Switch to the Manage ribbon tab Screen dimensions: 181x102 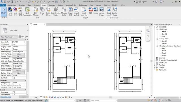pos(98,5)
